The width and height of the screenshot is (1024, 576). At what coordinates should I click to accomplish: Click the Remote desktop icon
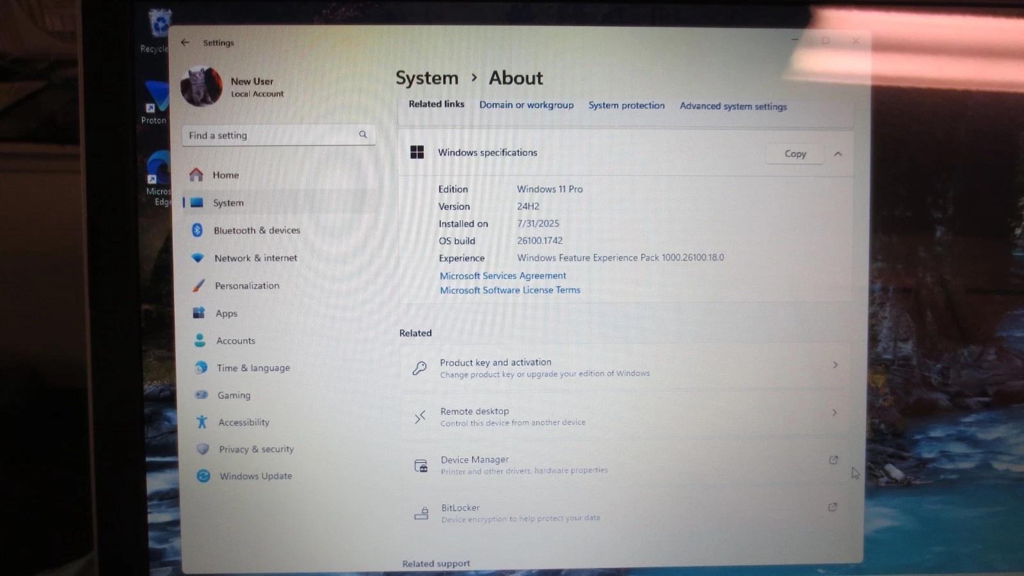(420, 417)
